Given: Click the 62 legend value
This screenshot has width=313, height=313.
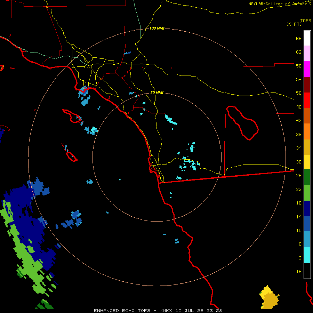Looking at the screenshot, I should tap(299, 52).
